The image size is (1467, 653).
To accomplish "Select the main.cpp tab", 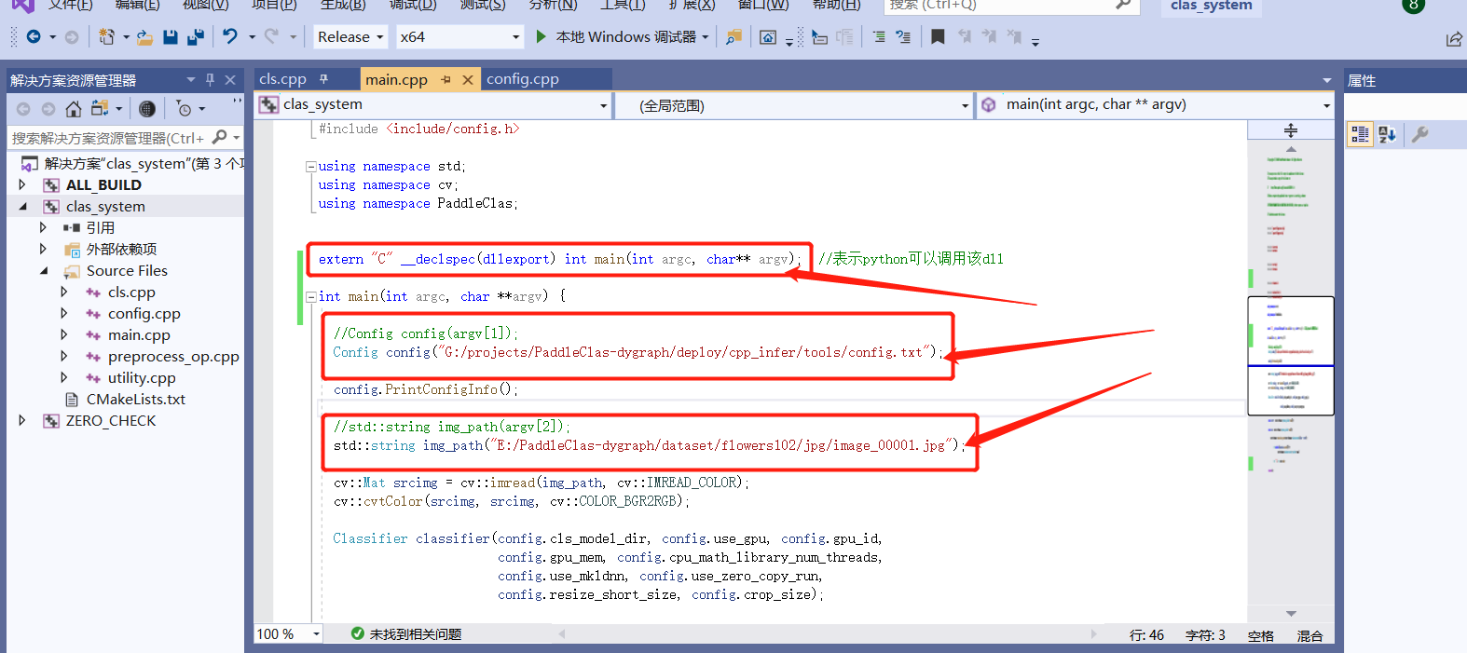I will [396, 80].
